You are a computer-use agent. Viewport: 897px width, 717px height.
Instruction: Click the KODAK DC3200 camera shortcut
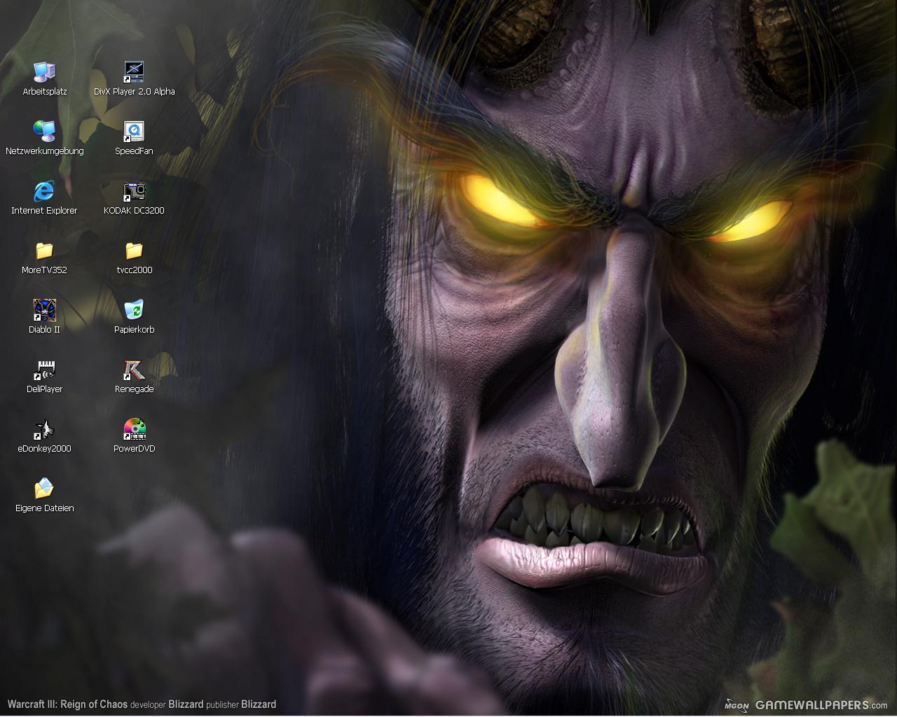(x=134, y=190)
